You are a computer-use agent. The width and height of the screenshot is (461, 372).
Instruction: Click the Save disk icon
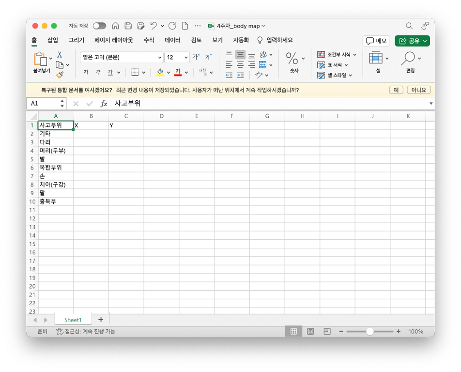[128, 26]
